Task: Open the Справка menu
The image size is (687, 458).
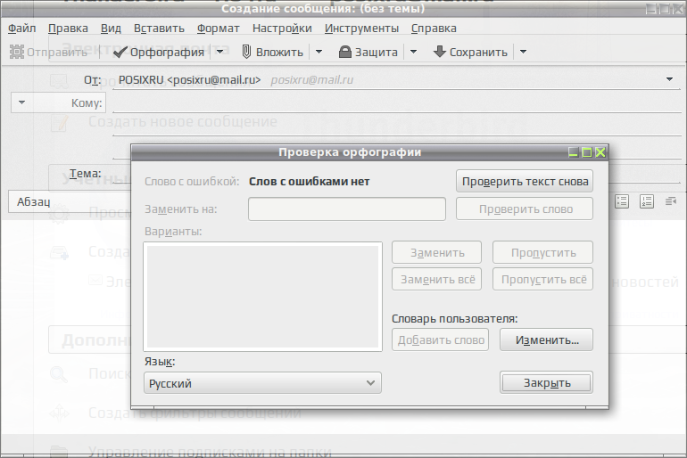Action: coord(434,29)
